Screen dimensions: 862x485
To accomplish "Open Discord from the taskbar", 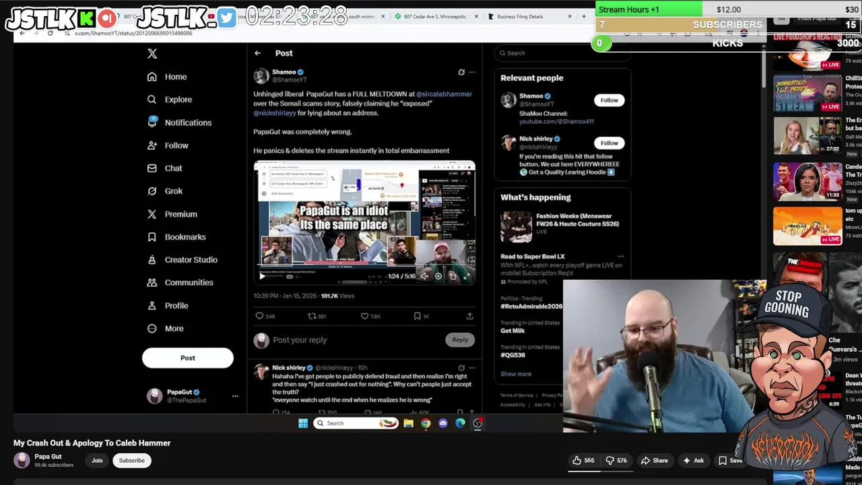I will click(442, 423).
